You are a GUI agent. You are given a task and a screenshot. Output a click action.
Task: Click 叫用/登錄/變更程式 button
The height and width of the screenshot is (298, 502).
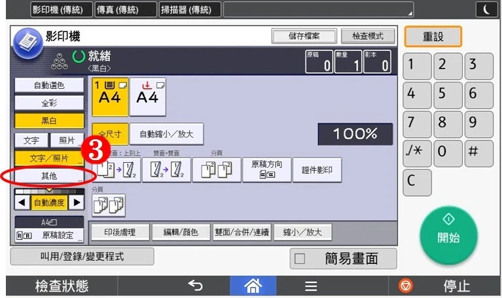click(82, 256)
